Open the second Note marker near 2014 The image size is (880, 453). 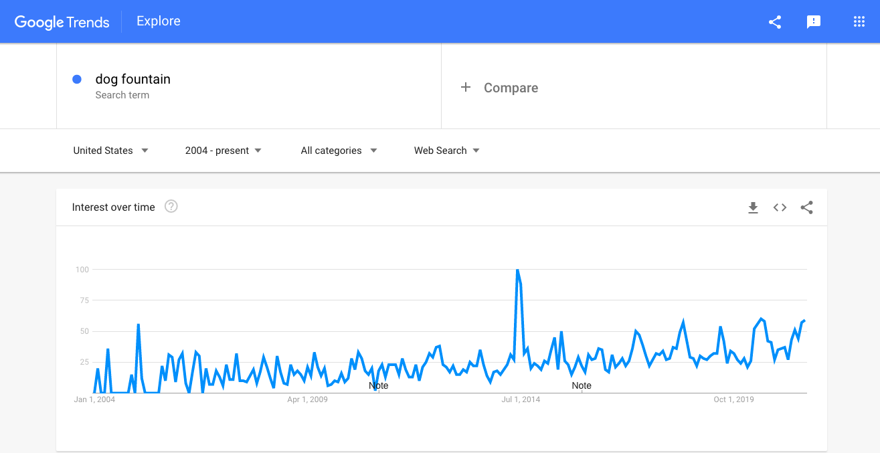pyautogui.click(x=582, y=385)
